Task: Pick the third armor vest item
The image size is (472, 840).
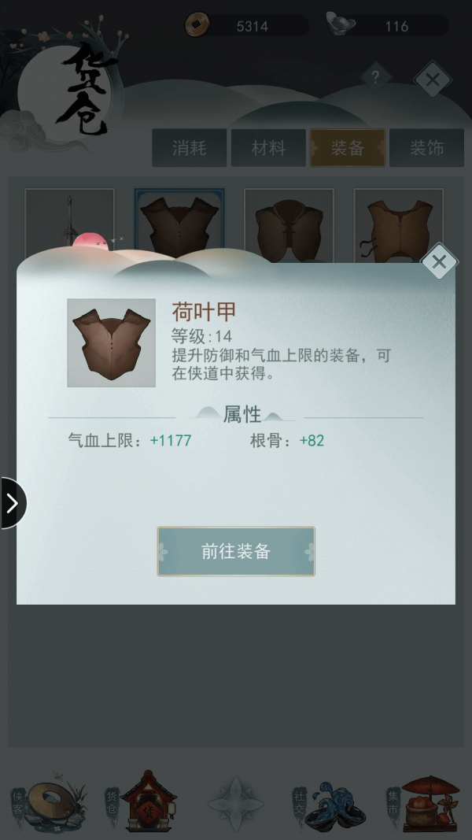Action: tap(289, 224)
